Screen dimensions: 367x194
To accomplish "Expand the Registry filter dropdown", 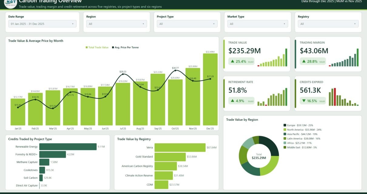I will [x=328, y=24].
